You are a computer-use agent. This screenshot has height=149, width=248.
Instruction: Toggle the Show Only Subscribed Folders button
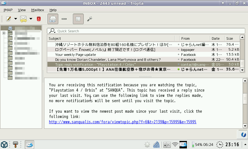pos(53,19)
